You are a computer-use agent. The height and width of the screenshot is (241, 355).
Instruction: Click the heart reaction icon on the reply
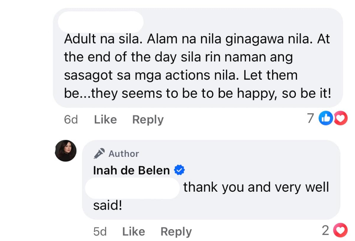point(340,230)
